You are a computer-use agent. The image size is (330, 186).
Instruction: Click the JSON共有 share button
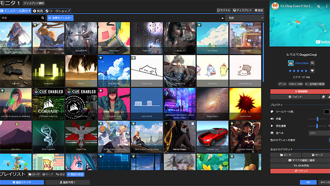(300, 166)
